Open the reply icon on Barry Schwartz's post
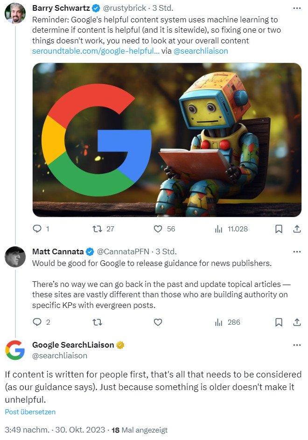 [x=38, y=229]
